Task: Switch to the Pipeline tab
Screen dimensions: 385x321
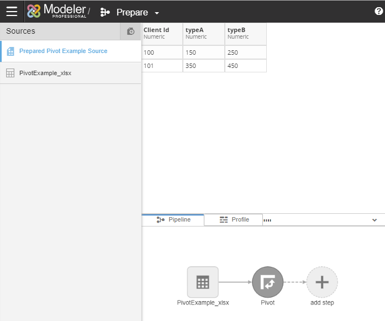Action: pyautogui.click(x=173, y=220)
